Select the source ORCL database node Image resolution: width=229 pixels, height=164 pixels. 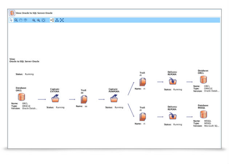[x=21, y=97]
